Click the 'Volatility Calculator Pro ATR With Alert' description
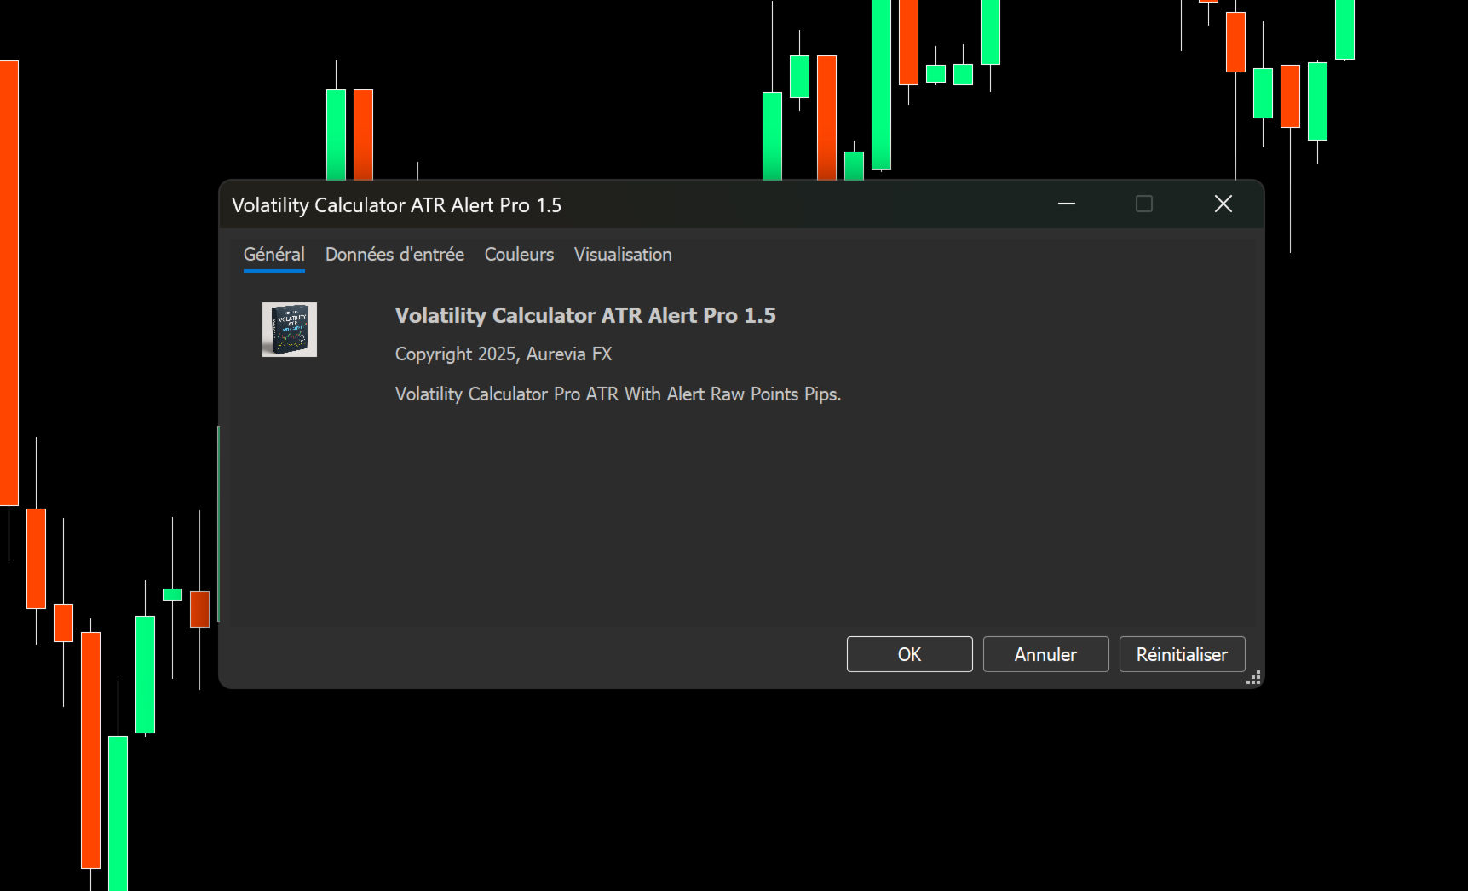Image resolution: width=1468 pixels, height=891 pixels. click(x=618, y=394)
